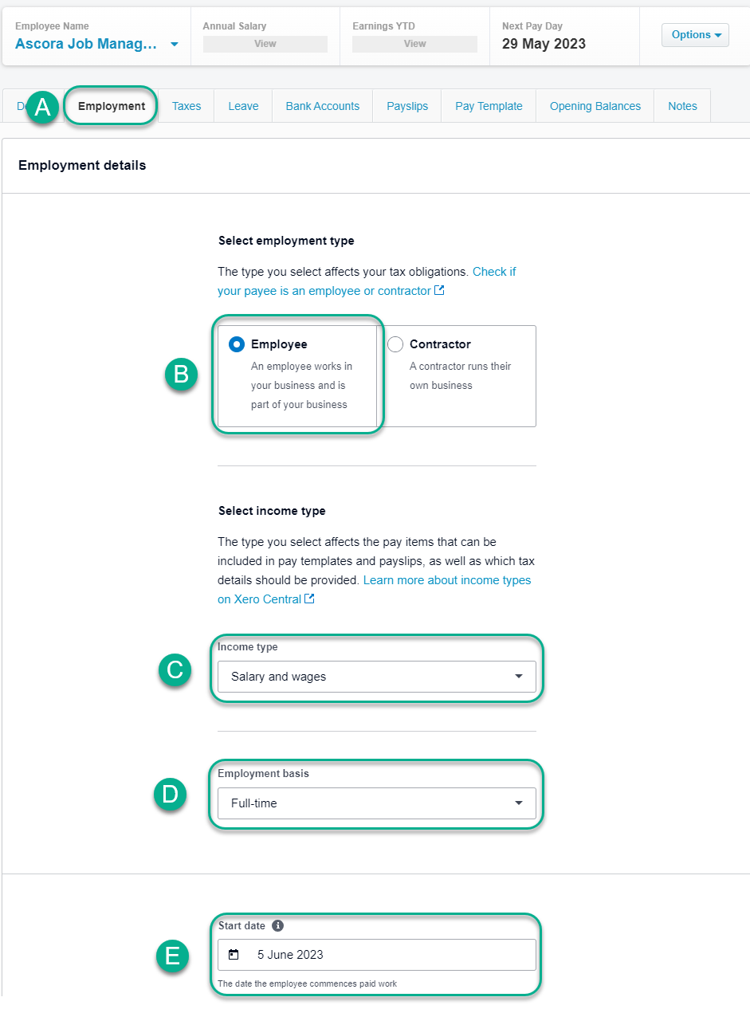Click the Start date input field
Image resolution: width=750 pixels, height=1009 pixels.
click(x=377, y=955)
